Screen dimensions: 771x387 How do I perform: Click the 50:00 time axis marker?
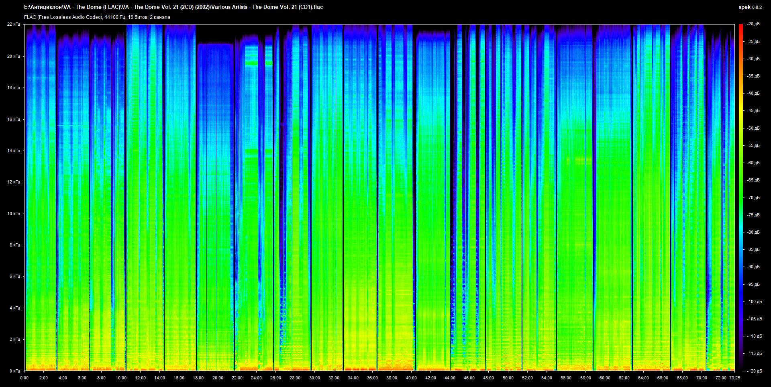508,378
